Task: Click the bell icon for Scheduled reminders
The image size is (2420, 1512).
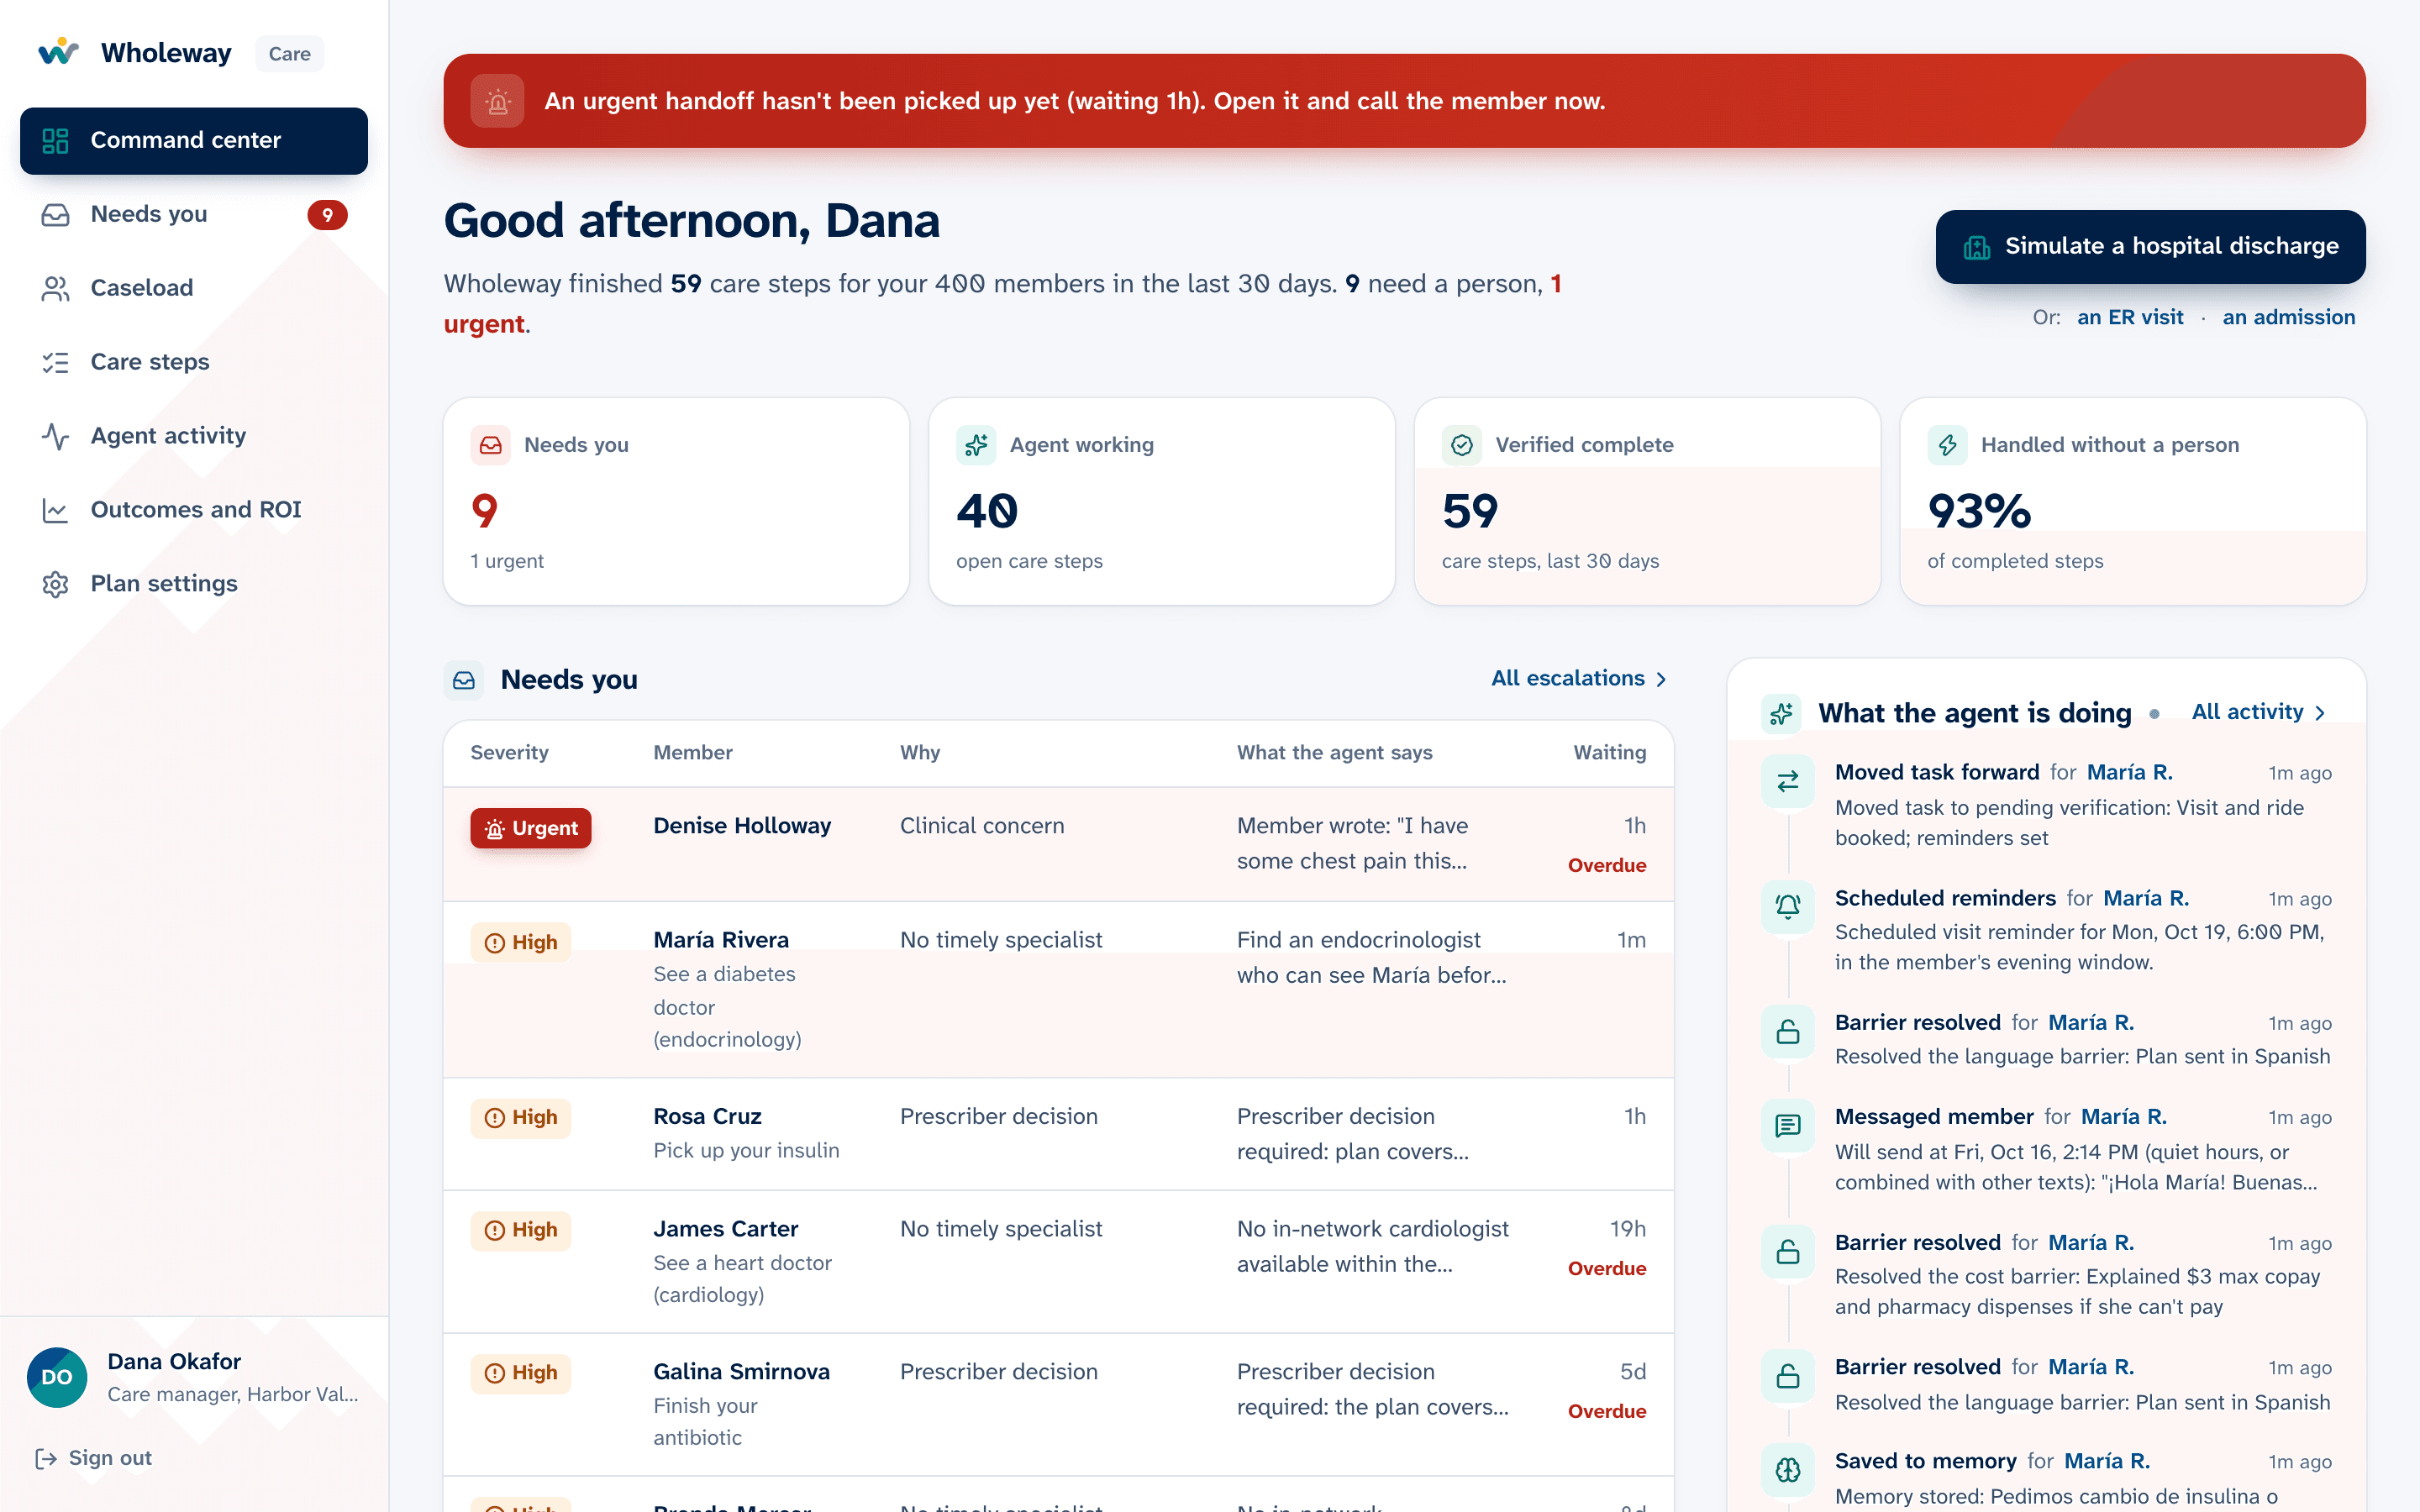Action: (1787, 907)
